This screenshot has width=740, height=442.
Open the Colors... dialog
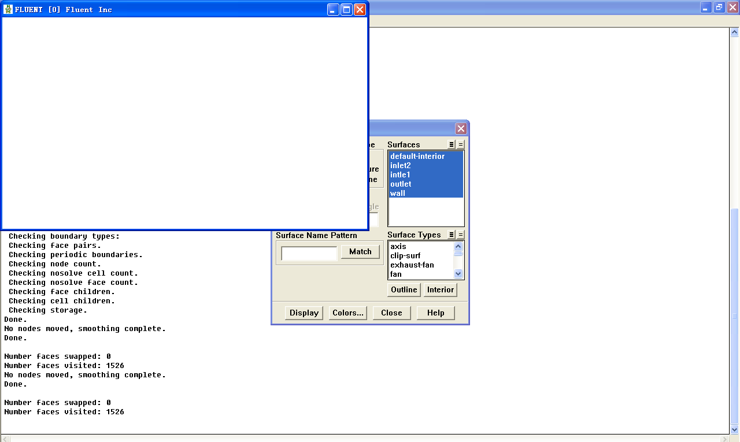(x=348, y=313)
